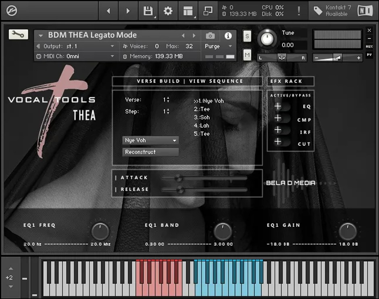This screenshot has width=379, height=299.
Task: Select sequence entry 2.:Tee
Action: [202, 109]
